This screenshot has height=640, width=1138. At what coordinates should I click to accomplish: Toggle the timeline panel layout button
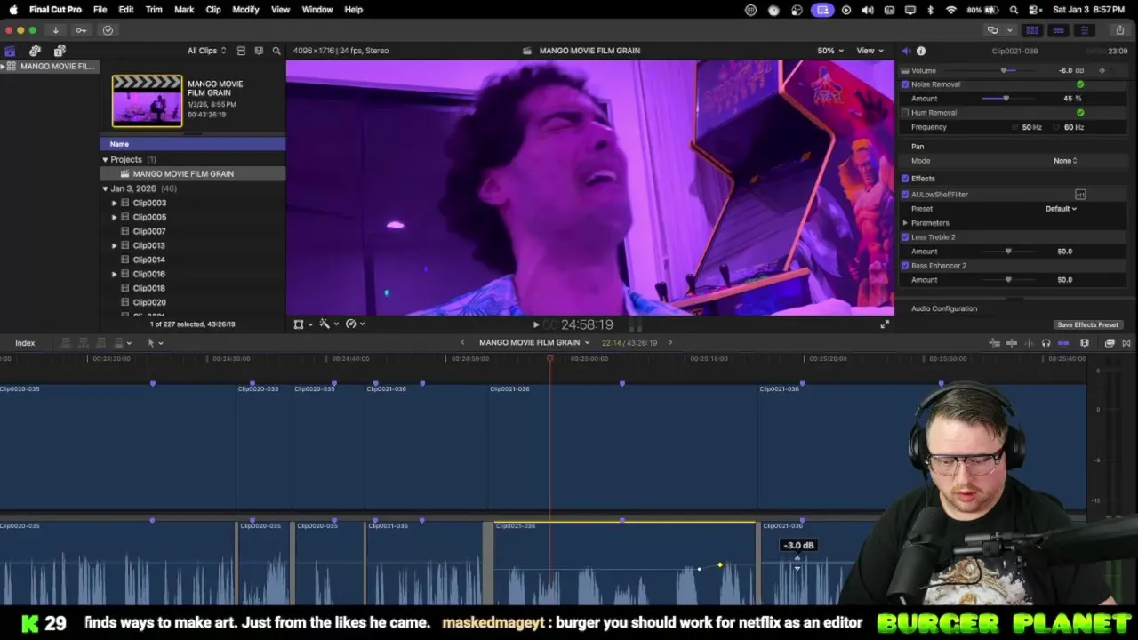[1058, 30]
